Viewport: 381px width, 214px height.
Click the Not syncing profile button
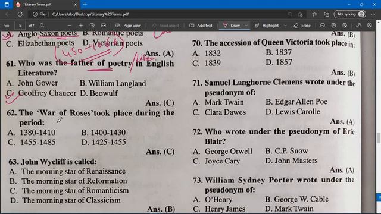350,14
